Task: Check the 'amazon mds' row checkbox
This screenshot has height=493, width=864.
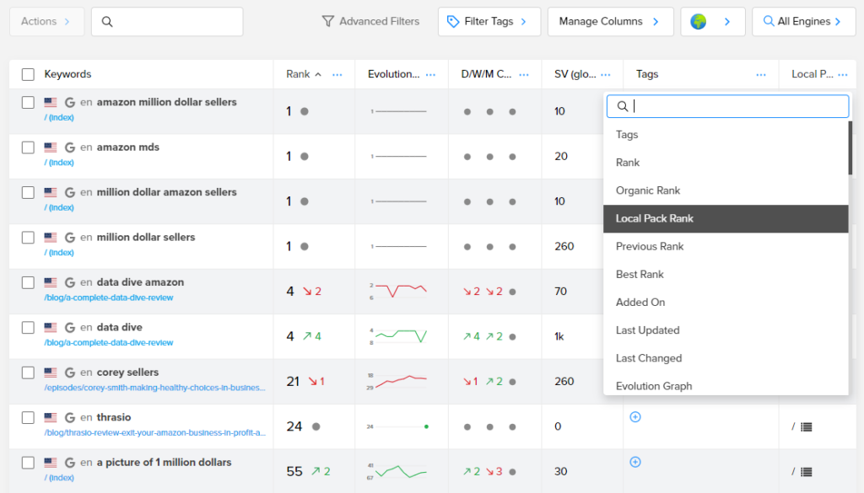Action: coord(28,147)
